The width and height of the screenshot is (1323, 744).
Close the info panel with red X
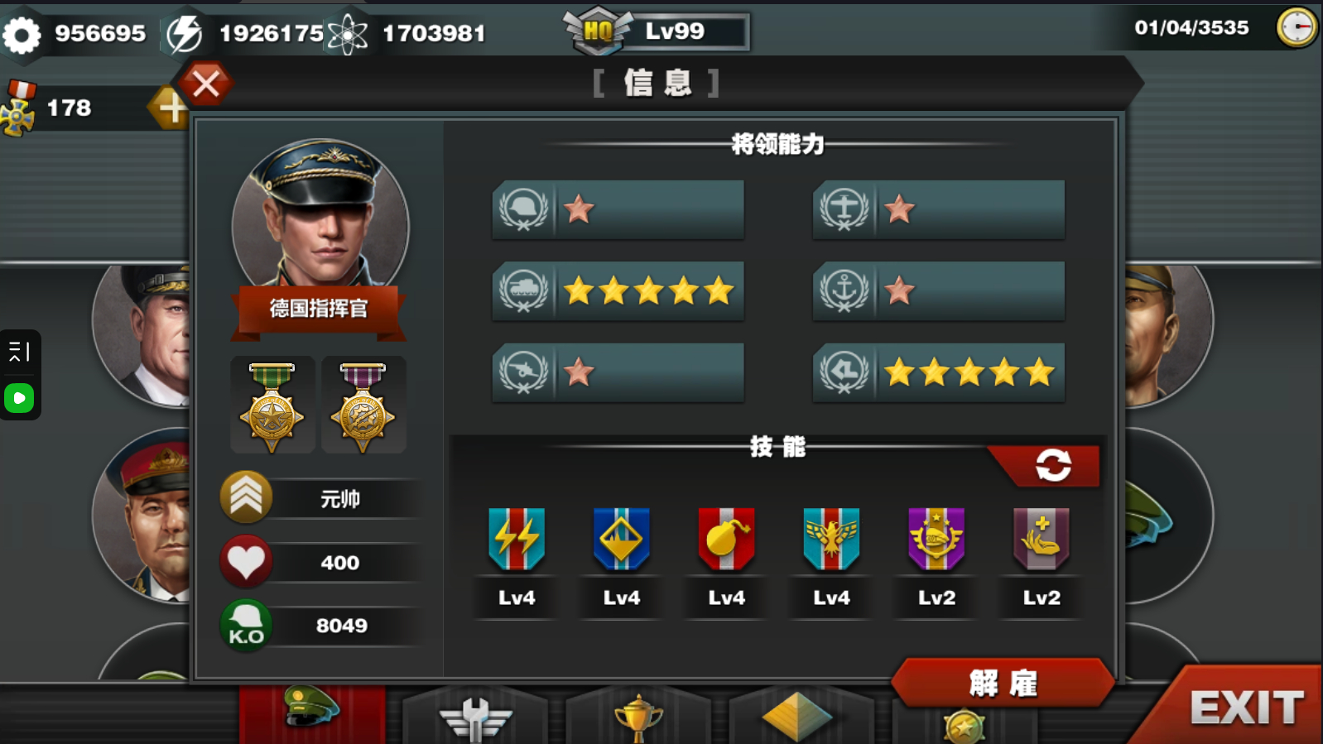(x=205, y=84)
